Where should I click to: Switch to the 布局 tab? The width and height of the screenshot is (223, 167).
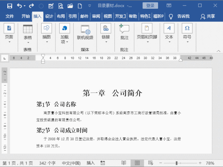pos(61,16)
